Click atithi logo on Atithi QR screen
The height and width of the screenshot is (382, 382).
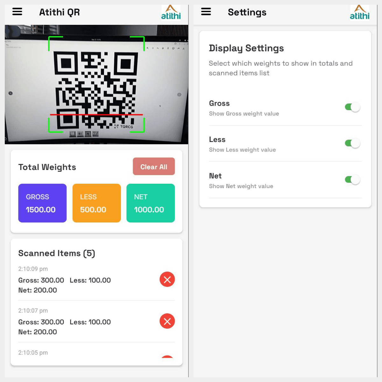(x=171, y=12)
